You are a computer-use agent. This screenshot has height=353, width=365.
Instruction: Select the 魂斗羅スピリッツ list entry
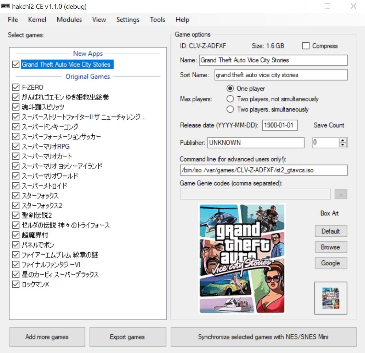43,107
